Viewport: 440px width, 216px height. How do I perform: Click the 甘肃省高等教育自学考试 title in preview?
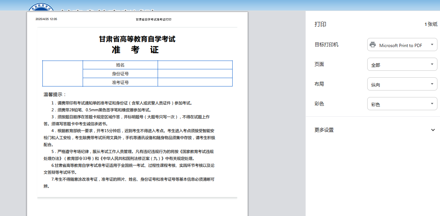pos(137,39)
